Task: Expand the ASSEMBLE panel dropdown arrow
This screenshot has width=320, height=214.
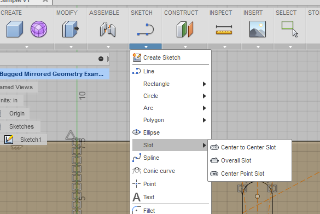Action: click(108, 47)
